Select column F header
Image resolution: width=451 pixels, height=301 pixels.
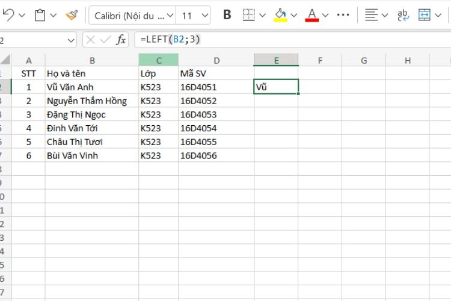click(320, 60)
